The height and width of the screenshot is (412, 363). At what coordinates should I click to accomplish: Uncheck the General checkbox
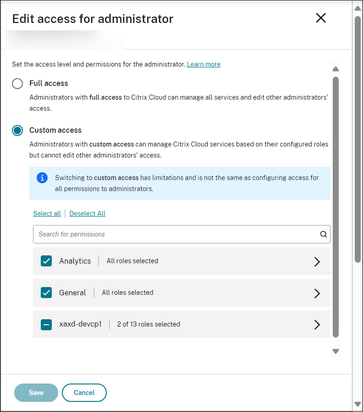[46, 293]
